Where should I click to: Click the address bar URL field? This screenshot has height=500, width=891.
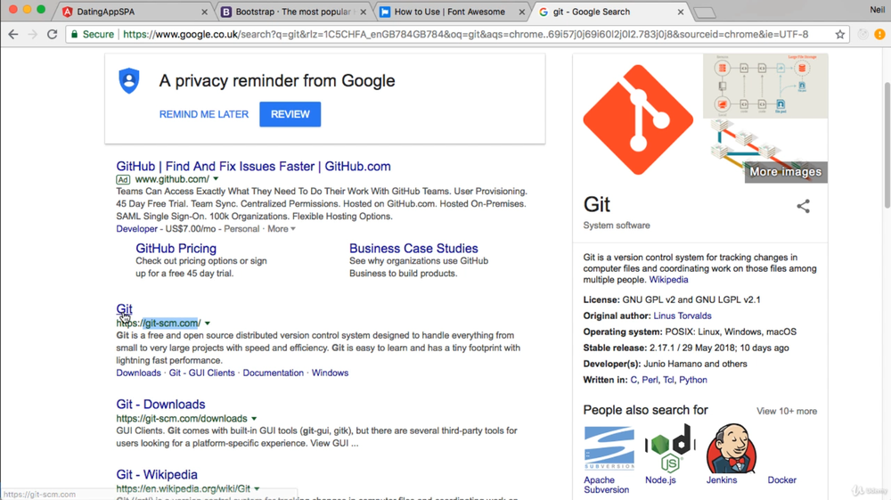(x=463, y=35)
